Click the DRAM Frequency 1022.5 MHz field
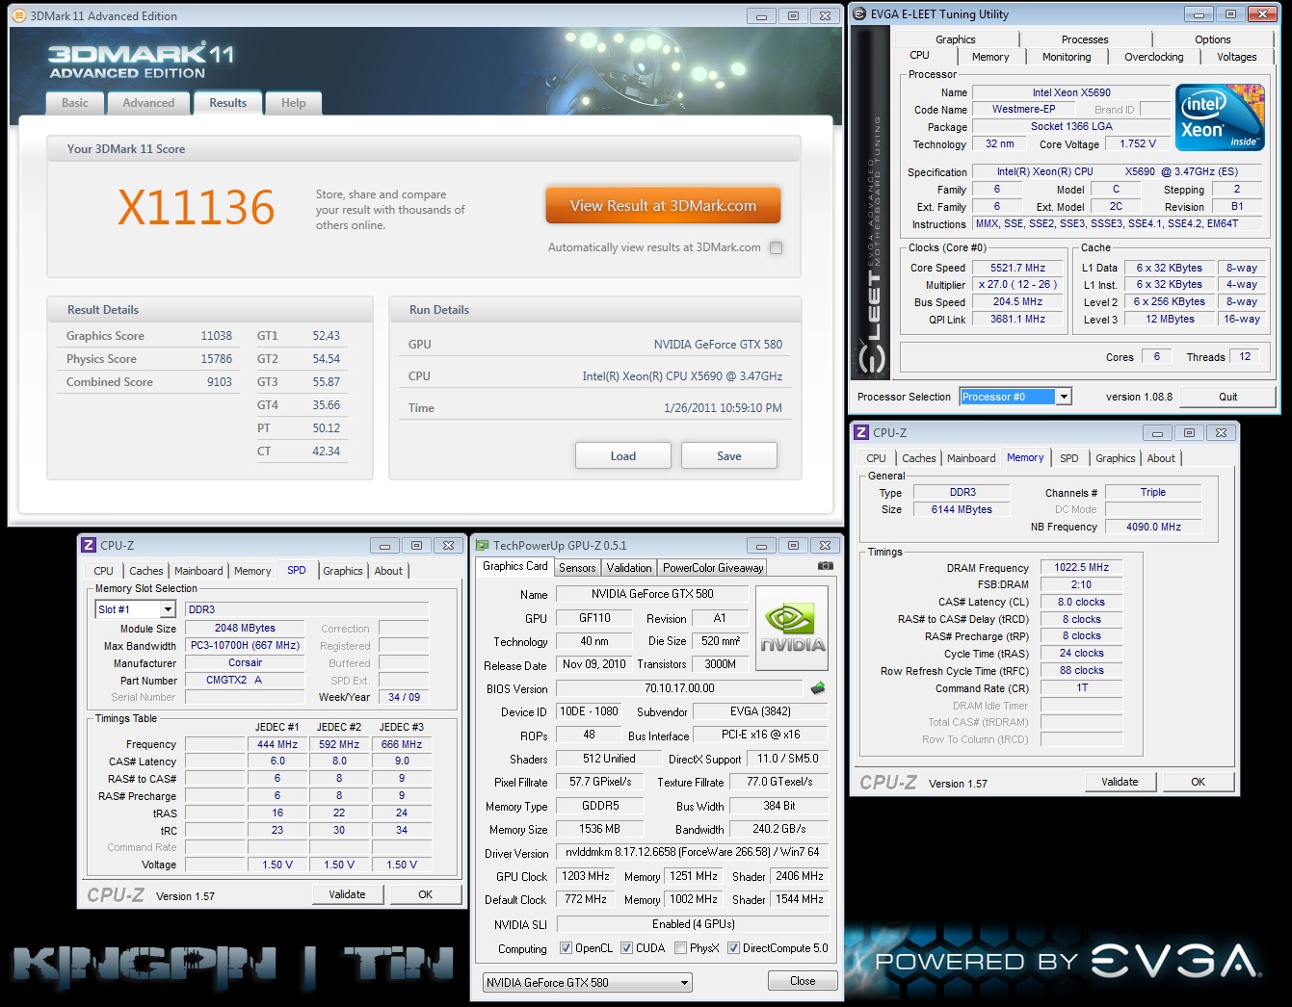 tap(1081, 567)
